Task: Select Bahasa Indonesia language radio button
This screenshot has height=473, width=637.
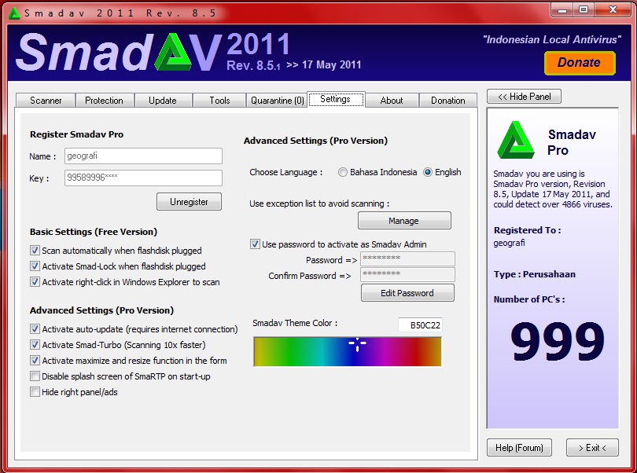Action: (343, 172)
